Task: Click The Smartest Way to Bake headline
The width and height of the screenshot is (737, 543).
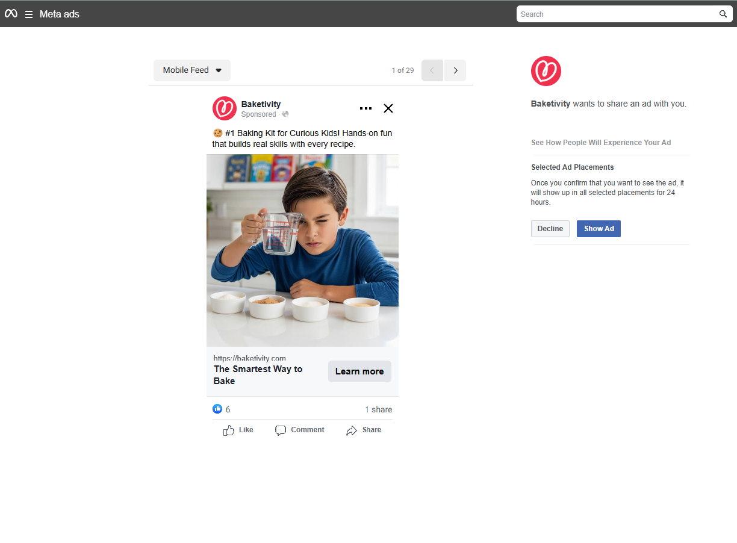Action: (x=258, y=374)
